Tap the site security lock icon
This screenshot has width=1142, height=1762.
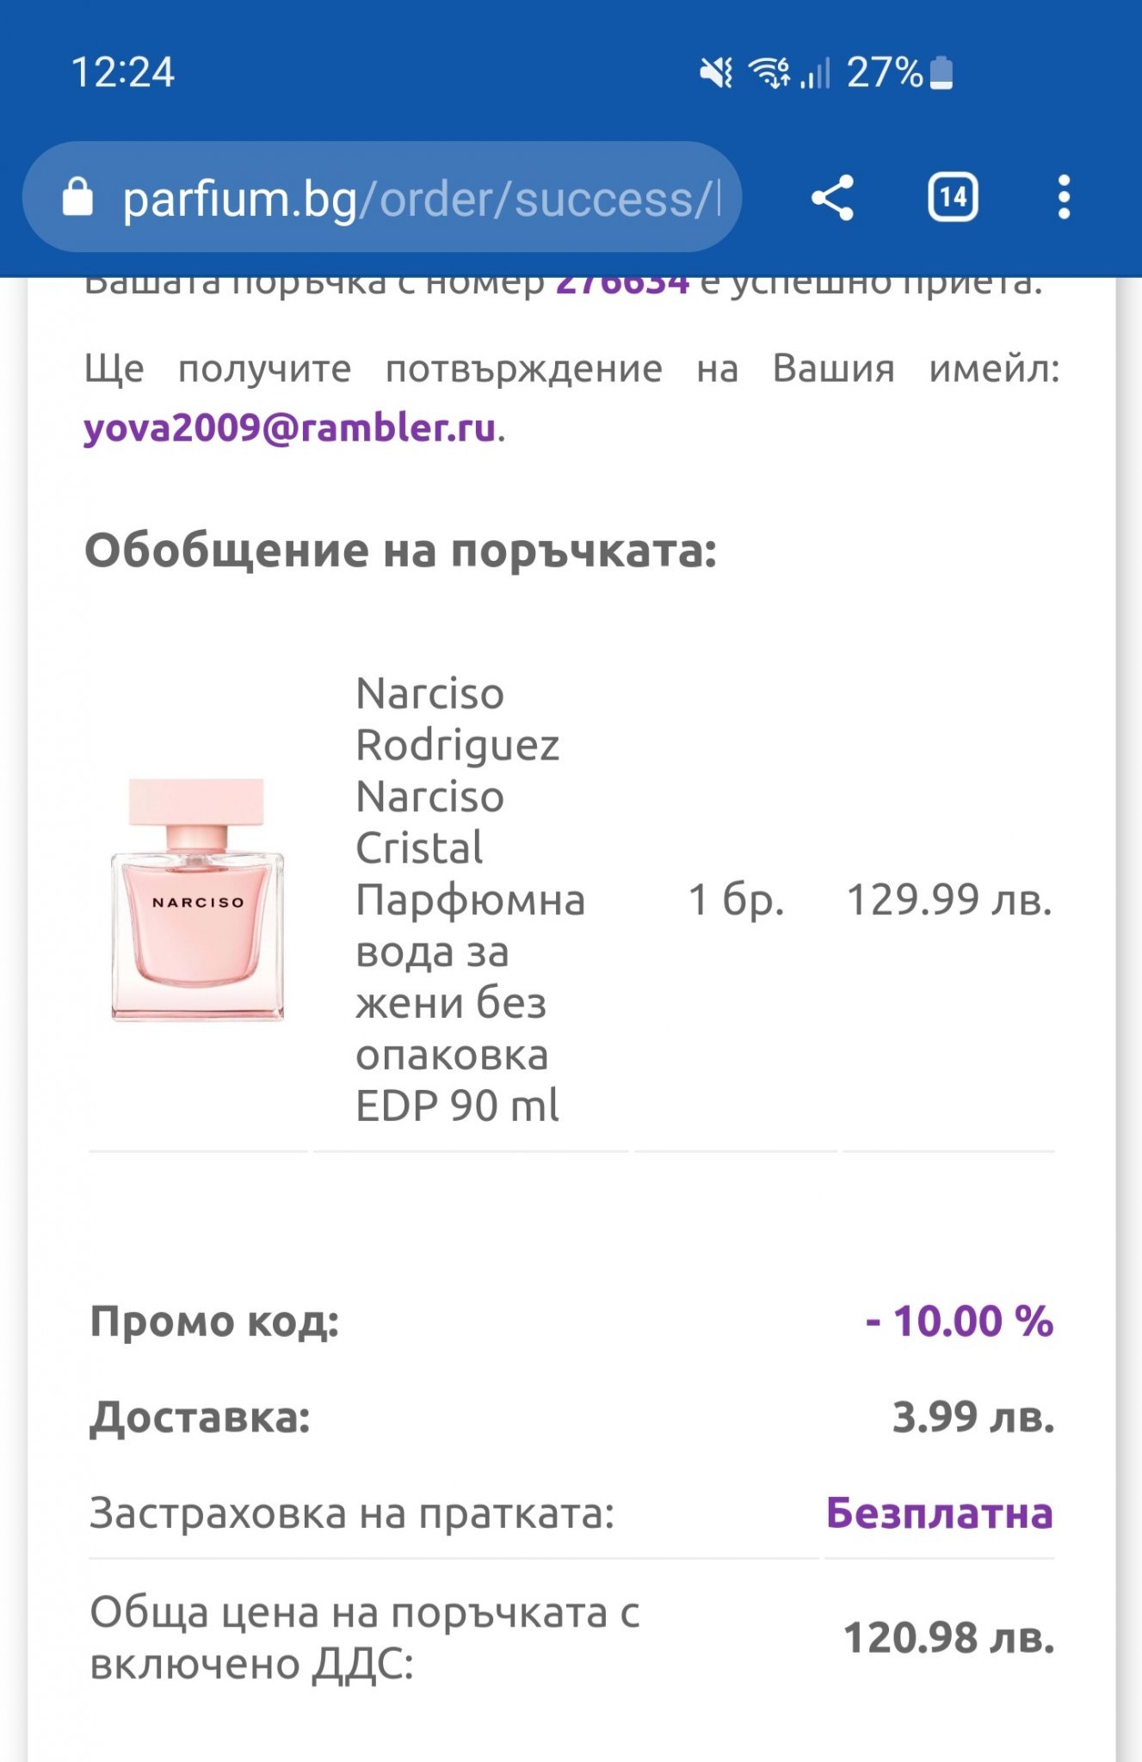point(77,198)
